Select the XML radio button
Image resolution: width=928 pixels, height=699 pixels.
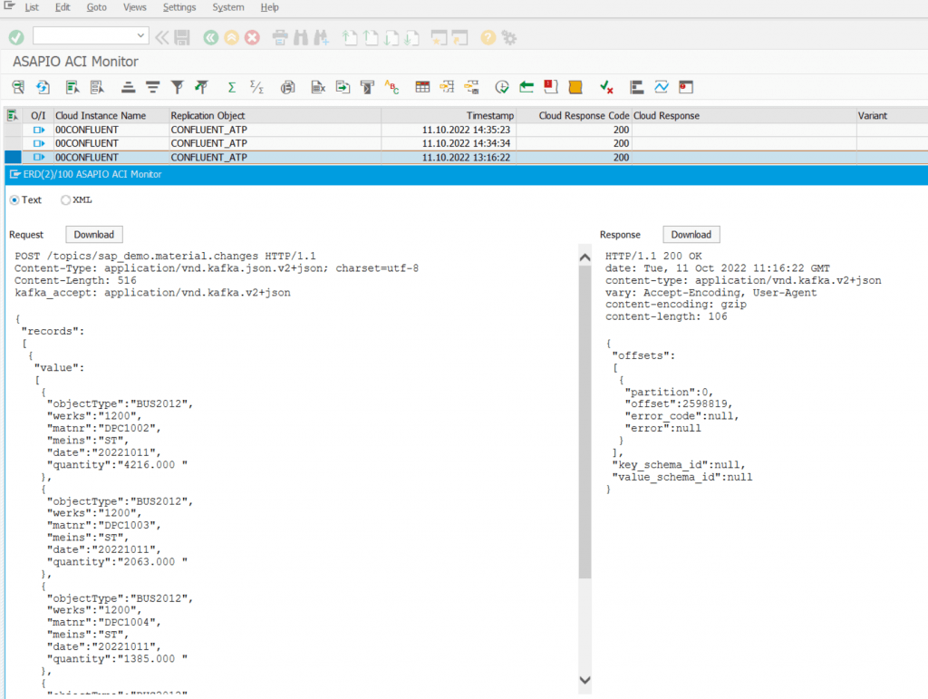(65, 200)
